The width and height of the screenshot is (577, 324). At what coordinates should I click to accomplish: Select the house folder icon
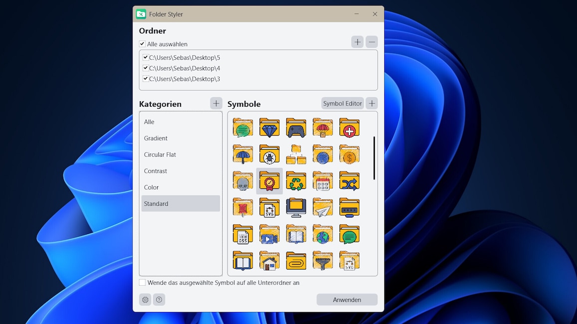click(x=270, y=261)
